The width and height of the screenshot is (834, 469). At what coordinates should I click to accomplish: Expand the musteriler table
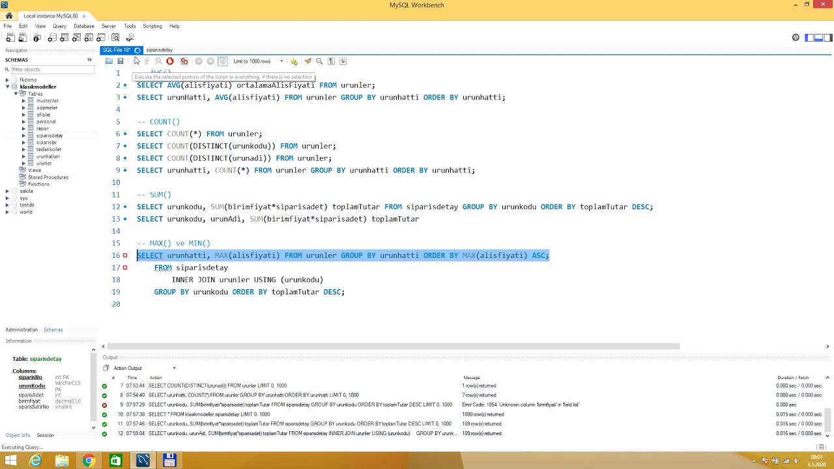23,101
